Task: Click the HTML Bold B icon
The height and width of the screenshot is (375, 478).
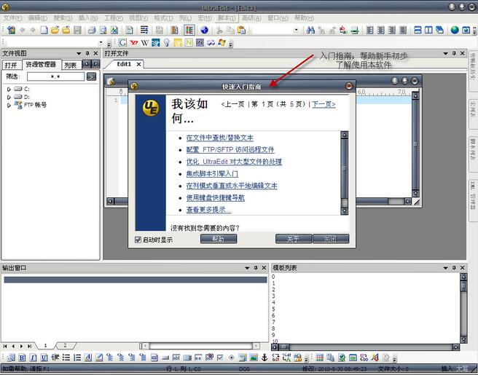Action: (22, 358)
